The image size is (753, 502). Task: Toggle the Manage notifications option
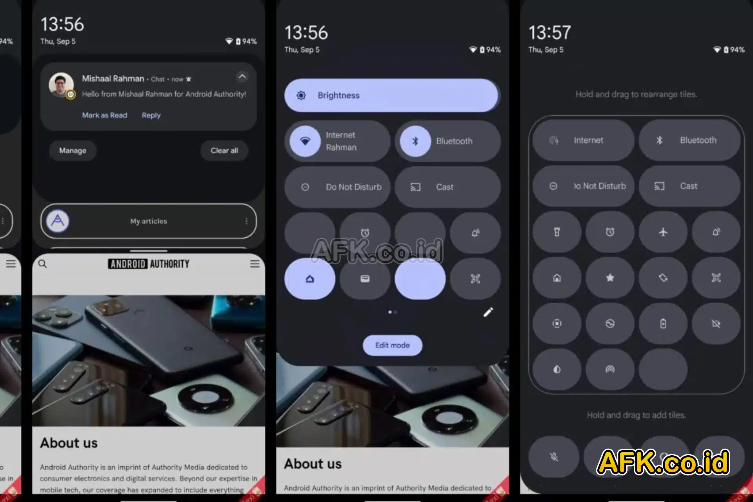(x=72, y=150)
